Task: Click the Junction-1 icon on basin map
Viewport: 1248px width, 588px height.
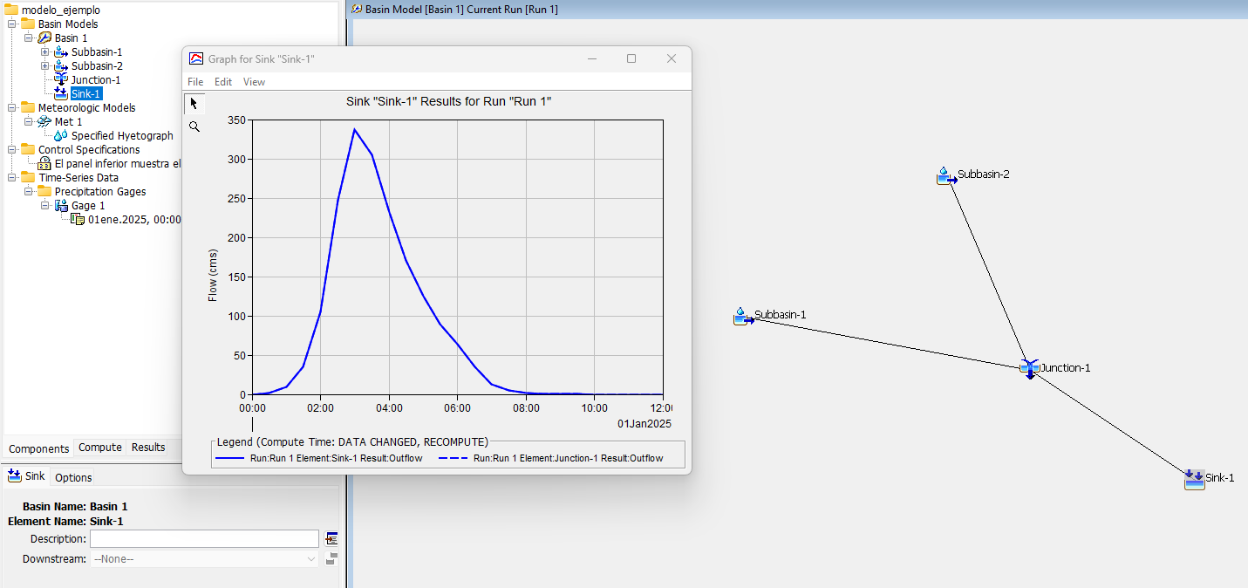Action: tap(1029, 368)
